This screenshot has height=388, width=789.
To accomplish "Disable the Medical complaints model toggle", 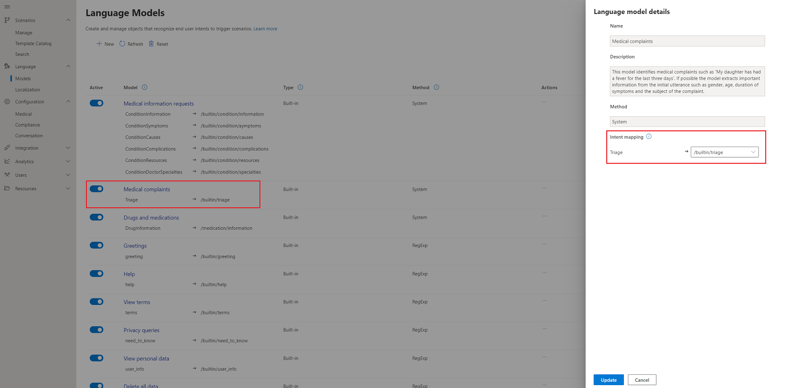I will tap(96, 189).
